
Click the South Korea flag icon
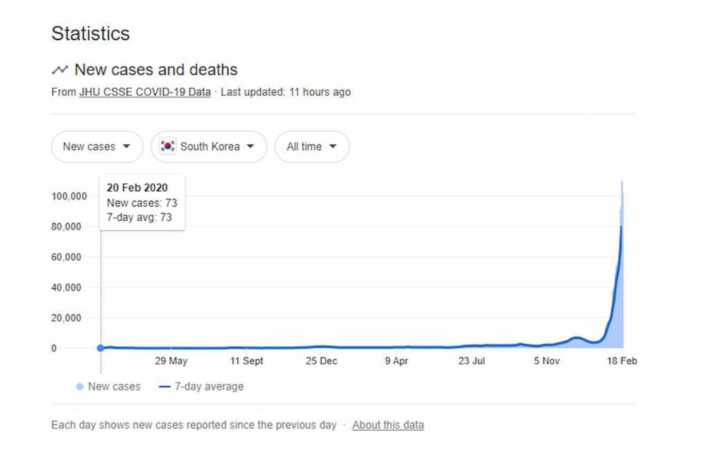pos(167,146)
